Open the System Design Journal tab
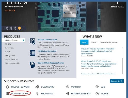The height and width of the screenshot is (98, 128). [x=109, y=42]
